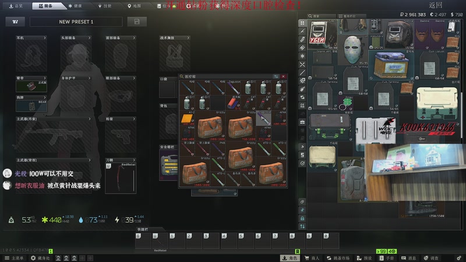
Task: Expand the 面部装备 face cover slot arrow
Action: (134, 38)
